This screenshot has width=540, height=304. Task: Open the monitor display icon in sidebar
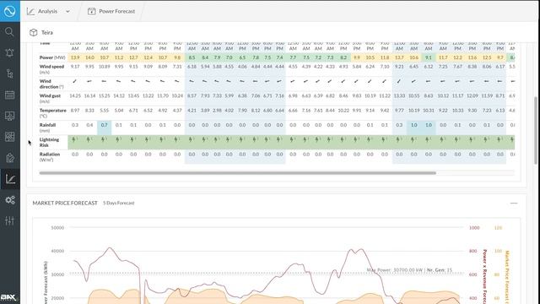point(9,116)
